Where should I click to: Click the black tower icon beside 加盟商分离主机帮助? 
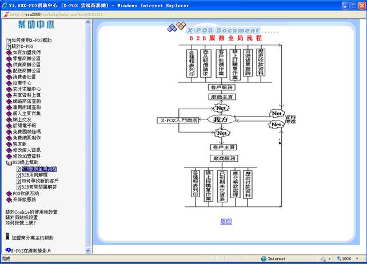point(7,237)
